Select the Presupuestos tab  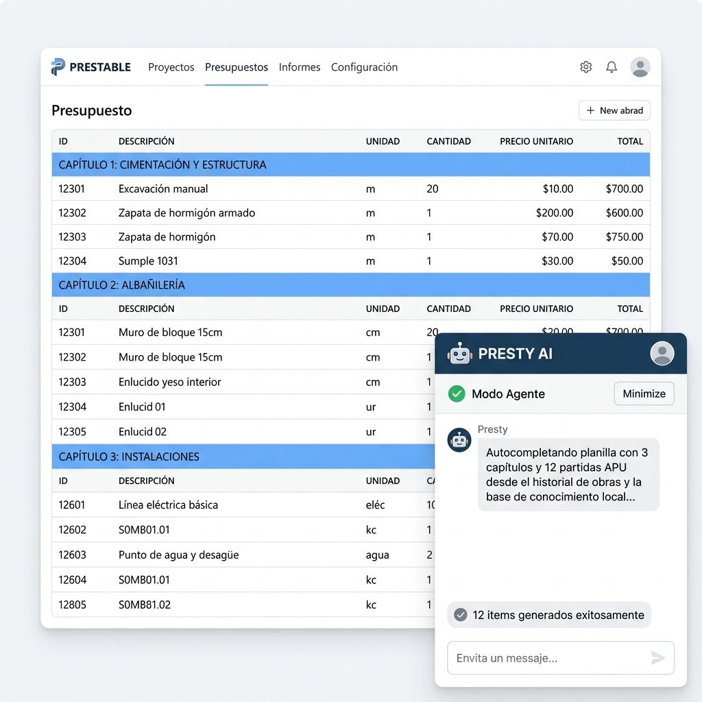coord(237,67)
